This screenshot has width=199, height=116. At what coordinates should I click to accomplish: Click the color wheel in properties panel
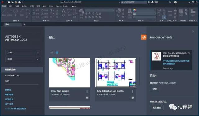click(134, 10)
